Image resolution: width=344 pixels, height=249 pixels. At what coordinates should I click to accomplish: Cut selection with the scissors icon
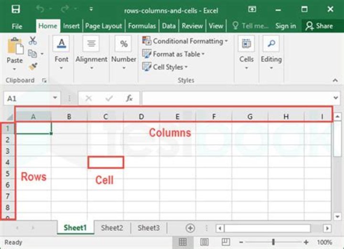[32, 41]
